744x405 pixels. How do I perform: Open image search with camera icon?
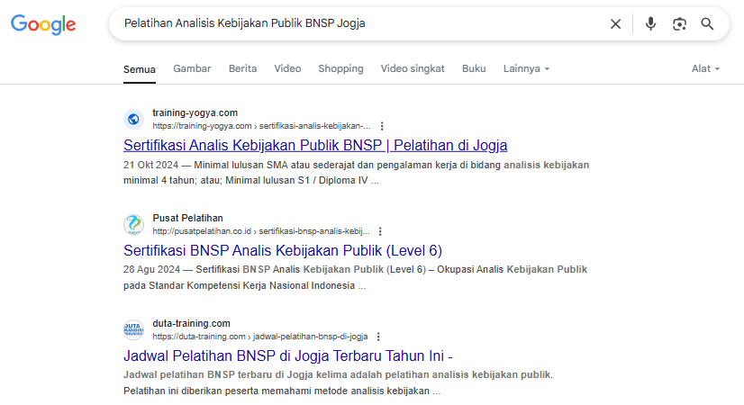[x=679, y=23]
